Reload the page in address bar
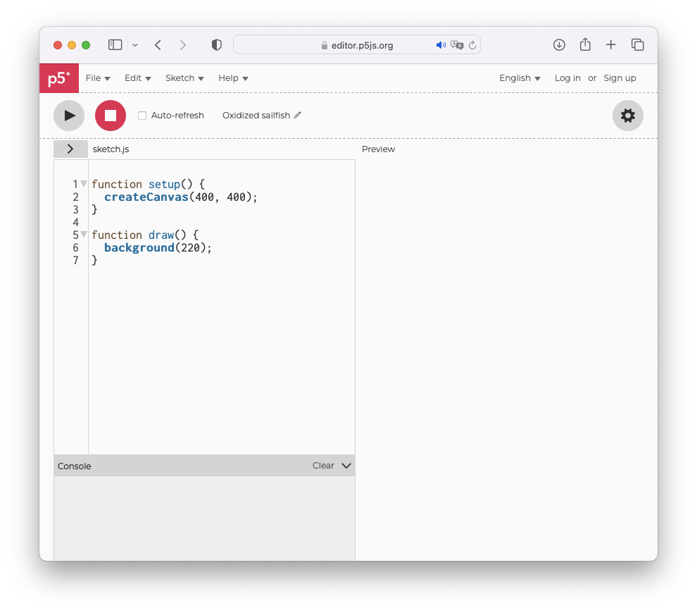 [x=472, y=45]
